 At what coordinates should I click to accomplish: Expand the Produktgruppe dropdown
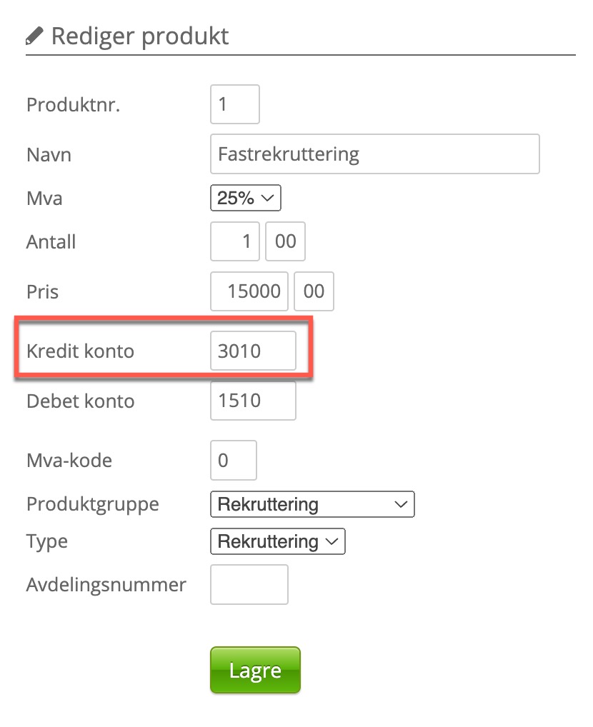point(312,504)
